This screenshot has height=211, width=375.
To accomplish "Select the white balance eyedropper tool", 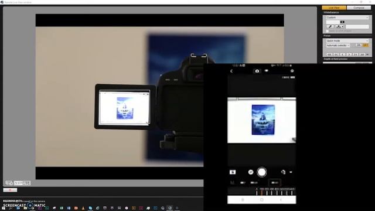I will coord(330,26).
